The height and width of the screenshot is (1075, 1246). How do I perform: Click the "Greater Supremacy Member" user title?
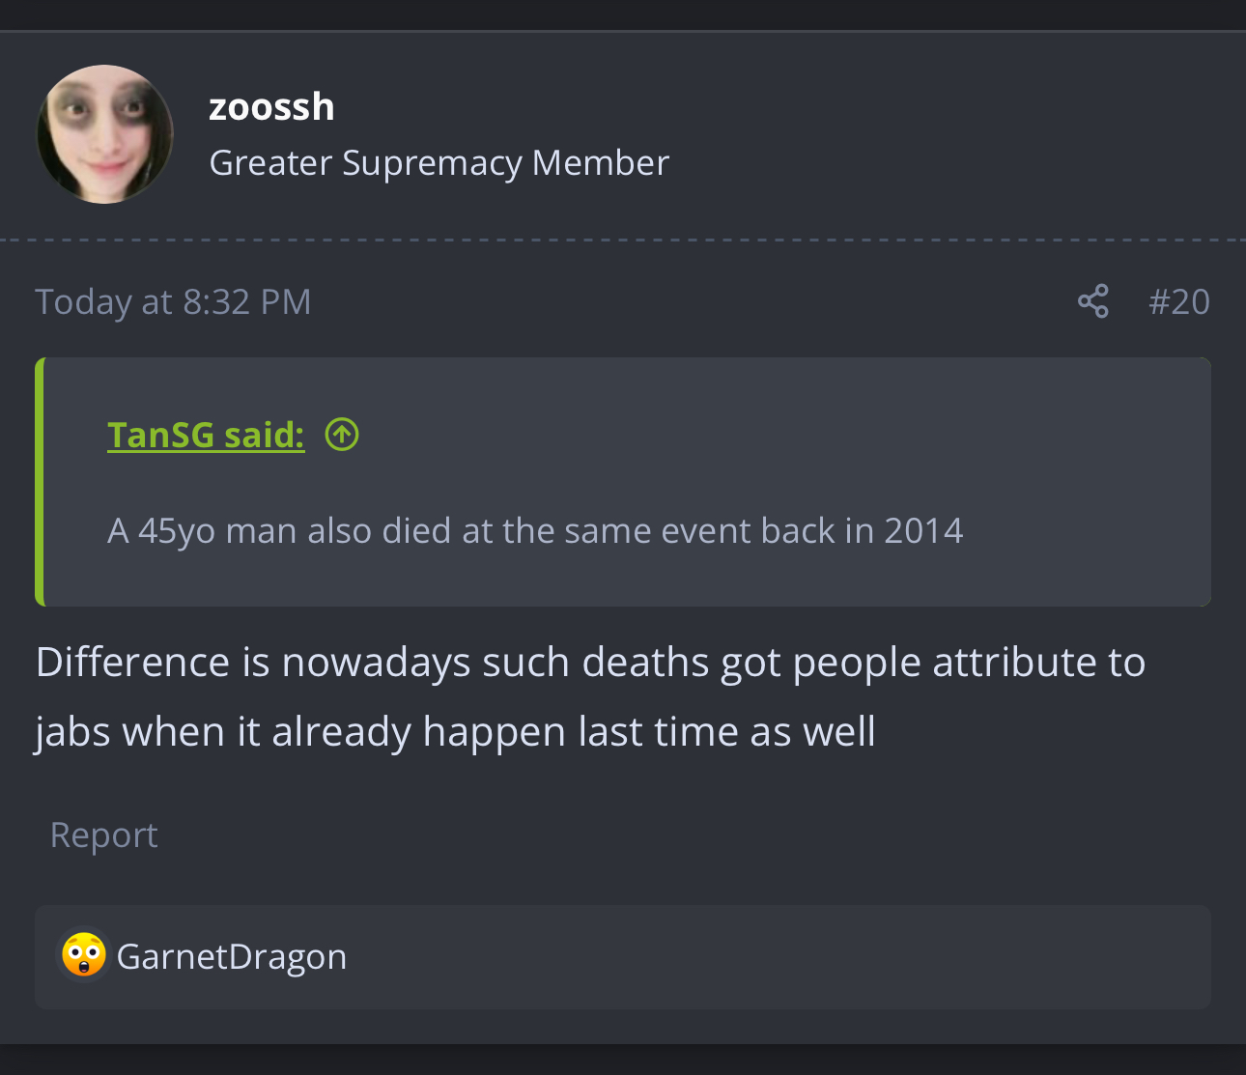pos(439,163)
